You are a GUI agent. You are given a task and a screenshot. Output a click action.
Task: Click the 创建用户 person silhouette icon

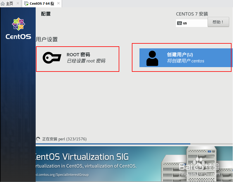pyautogui.click(x=152, y=58)
